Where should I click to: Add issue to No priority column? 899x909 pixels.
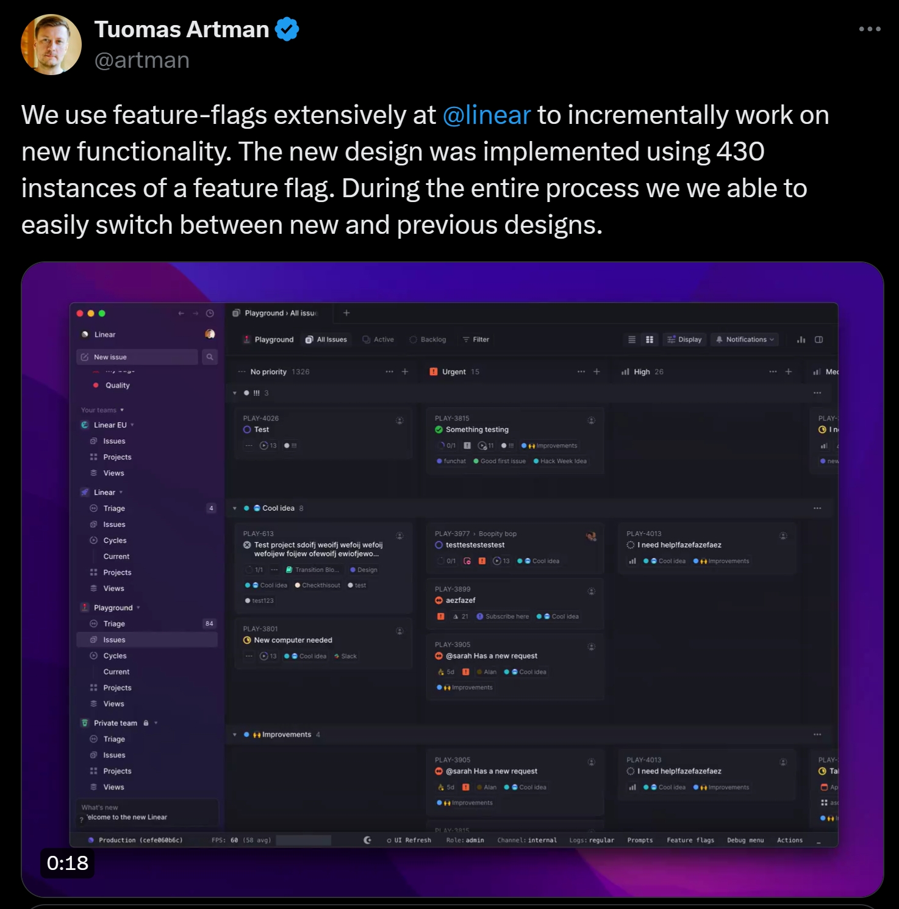pyautogui.click(x=405, y=372)
